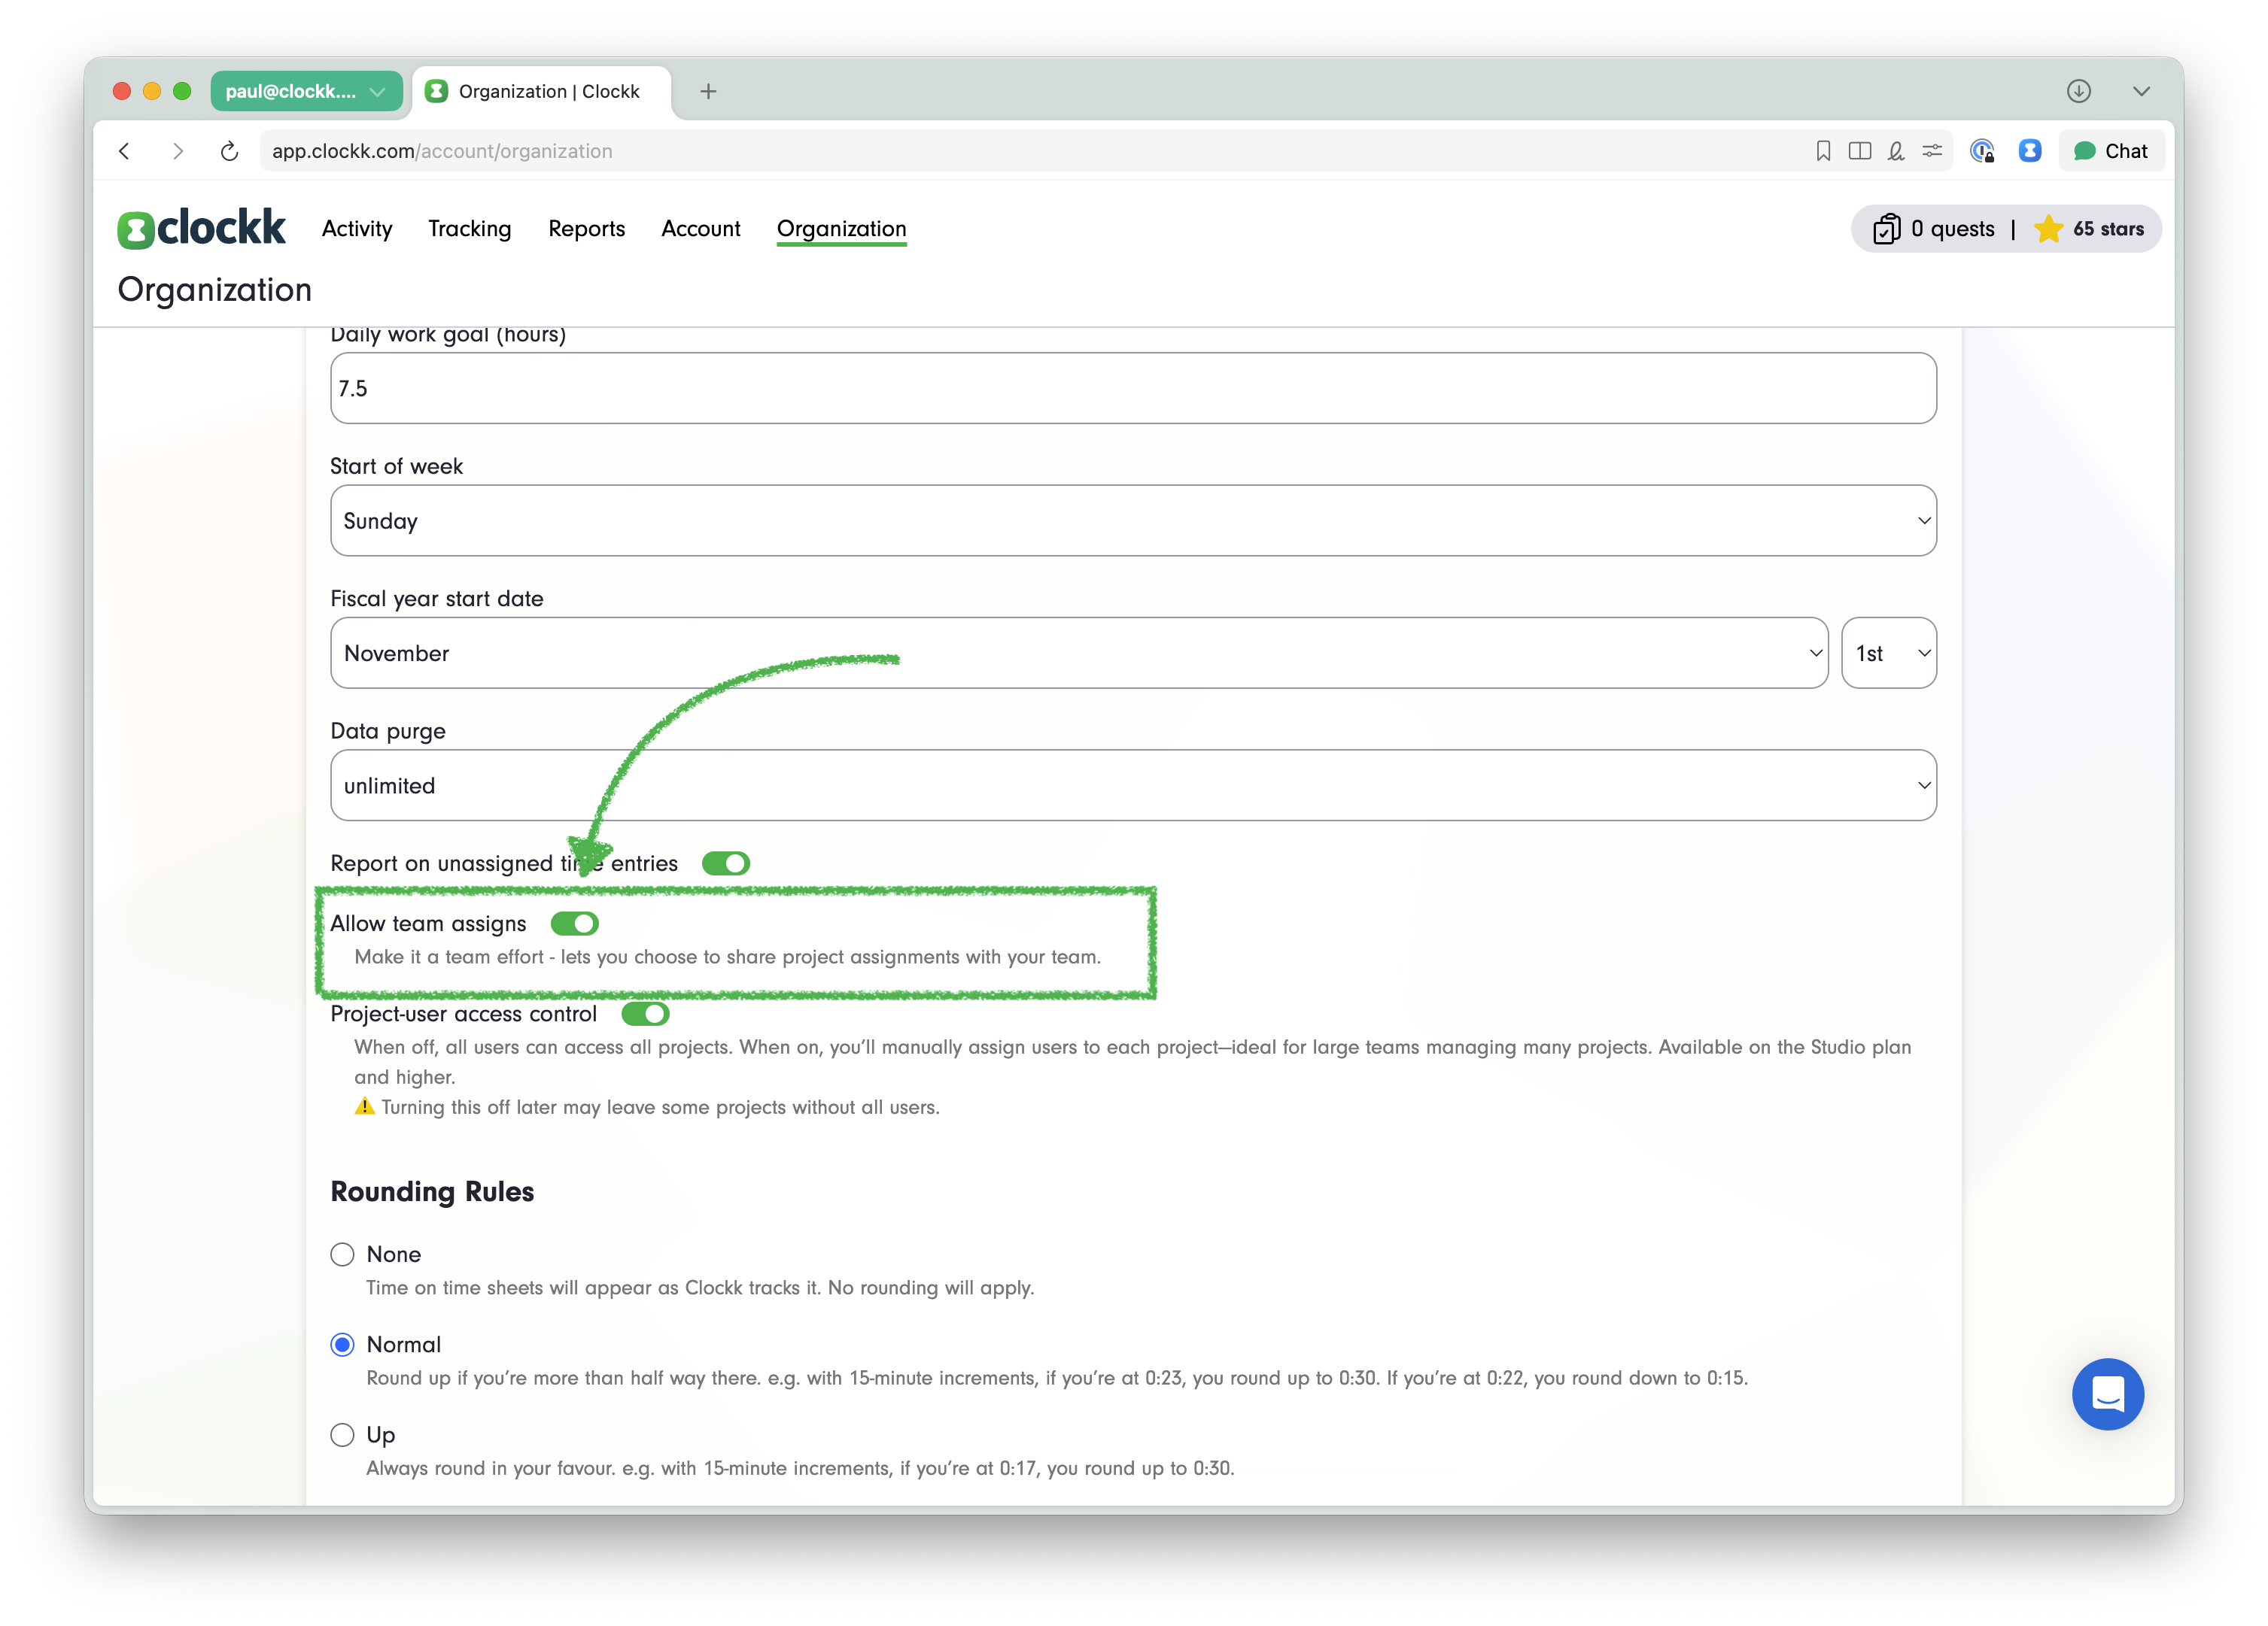
Task: Open the downloads icon in tab bar
Action: (x=2078, y=91)
